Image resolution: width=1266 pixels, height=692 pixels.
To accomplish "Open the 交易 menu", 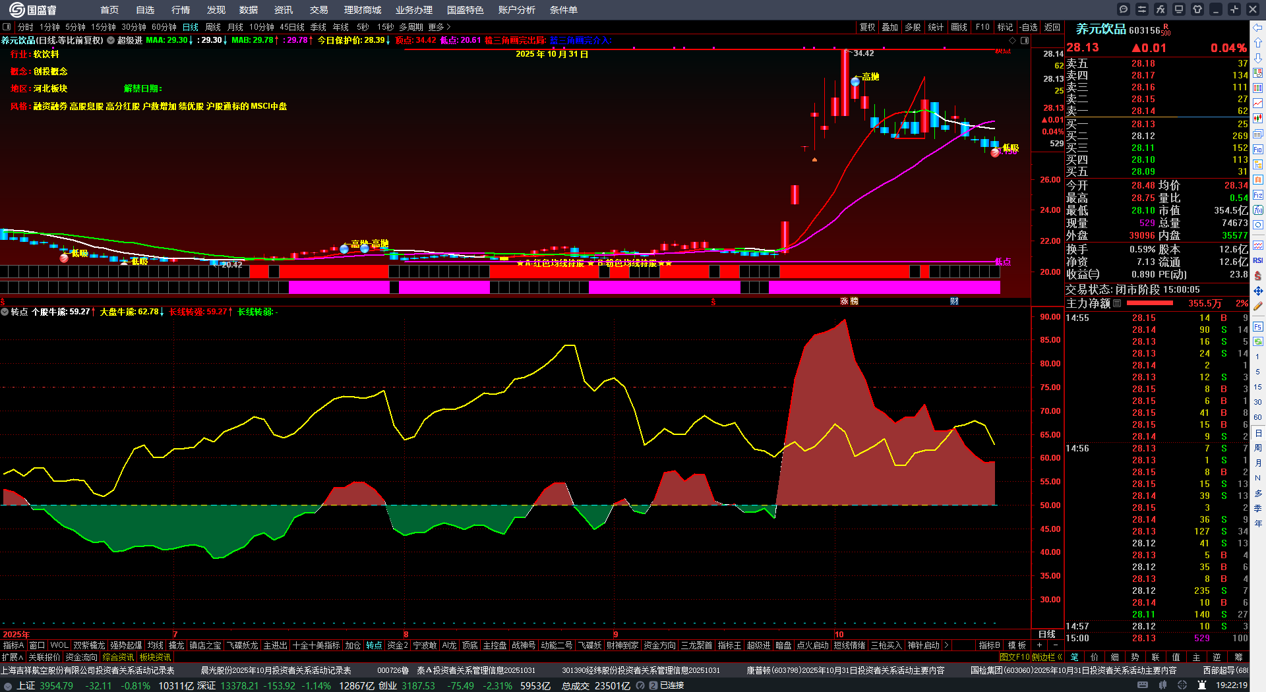I will point(319,10).
